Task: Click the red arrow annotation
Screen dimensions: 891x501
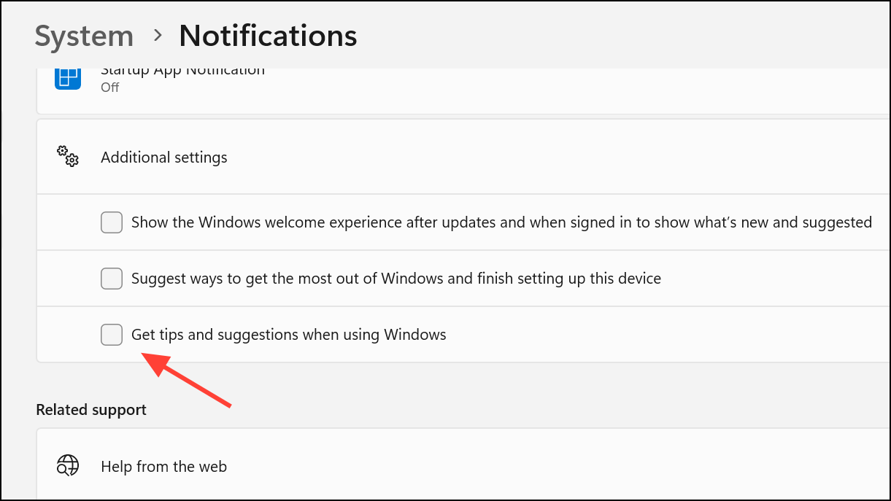Action: pyautogui.click(x=185, y=379)
